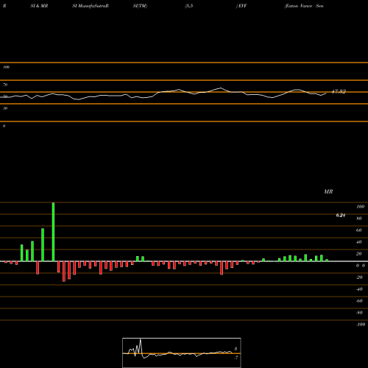The width and height of the screenshot is (368, 368).
Task: Click the MR axis label 80
Action: (x=359, y=219)
